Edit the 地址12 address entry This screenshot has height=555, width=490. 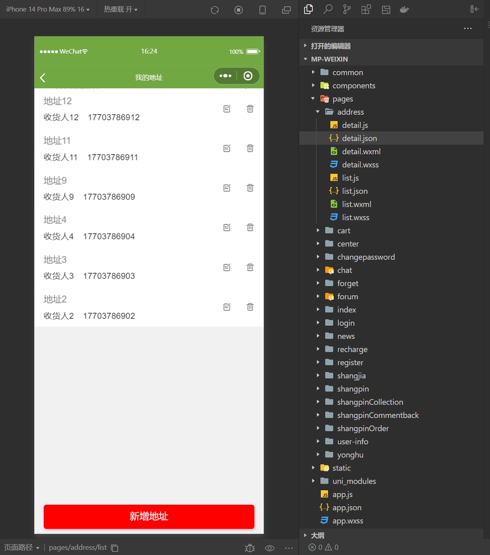[x=227, y=109]
